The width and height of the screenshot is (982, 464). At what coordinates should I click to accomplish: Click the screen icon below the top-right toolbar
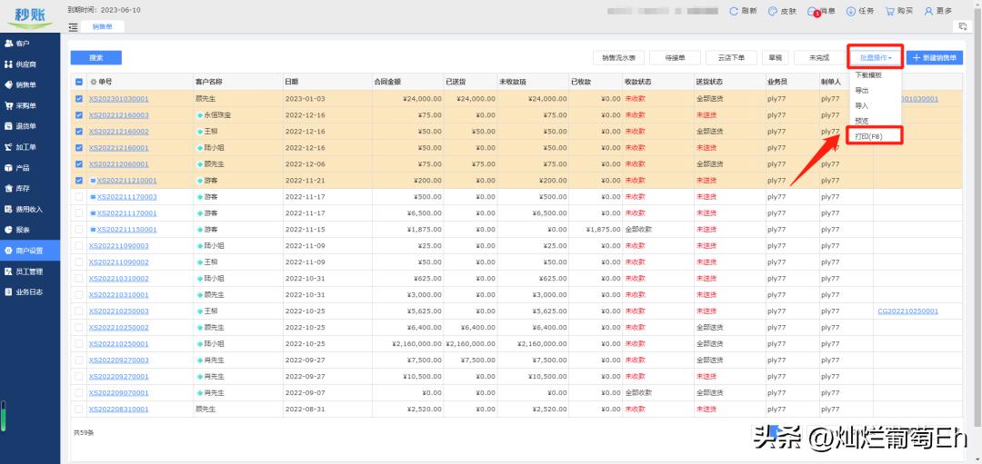pos(962,27)
